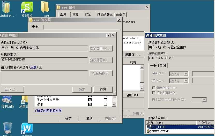Screen dimensions: 215x136
Task: Select the INTERACTIVE group icon in search results
Action: coord(149,131)
